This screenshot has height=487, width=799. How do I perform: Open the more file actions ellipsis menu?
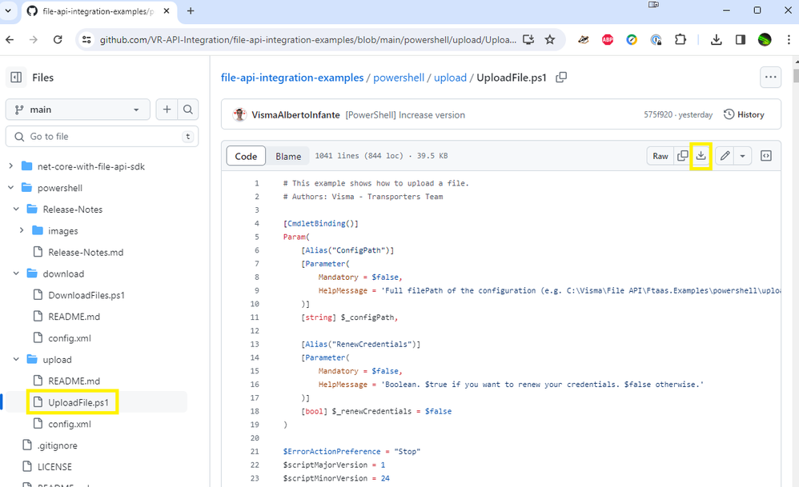click(x=770, y=78)
